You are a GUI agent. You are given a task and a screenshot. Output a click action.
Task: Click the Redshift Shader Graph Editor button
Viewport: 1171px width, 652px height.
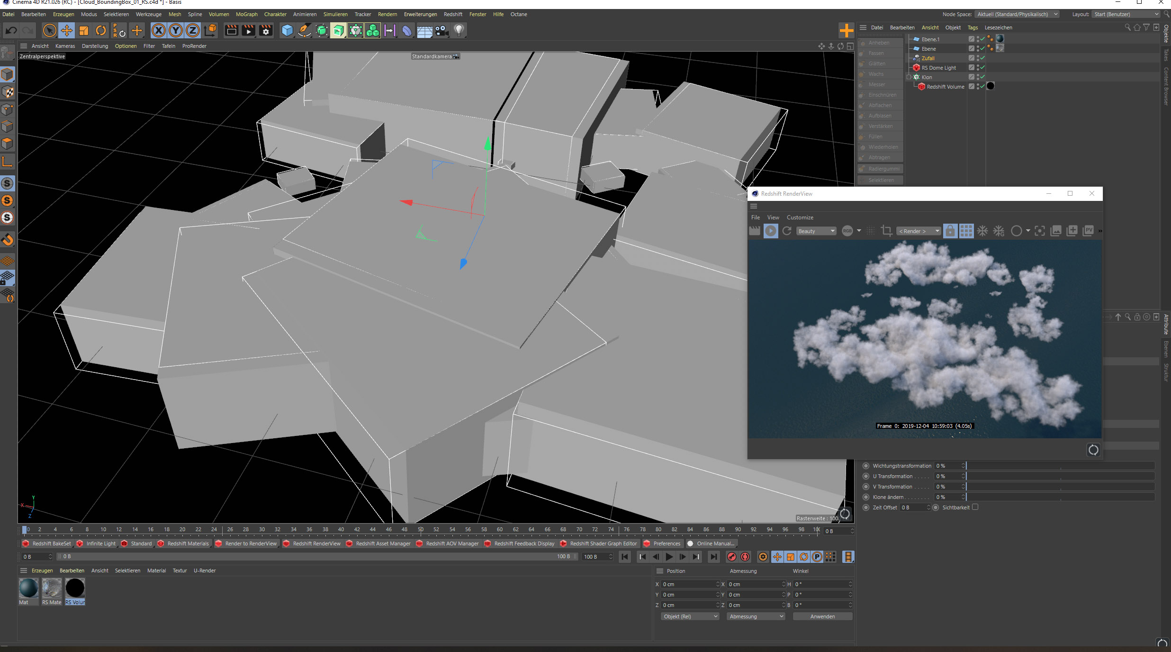(603, 543)
